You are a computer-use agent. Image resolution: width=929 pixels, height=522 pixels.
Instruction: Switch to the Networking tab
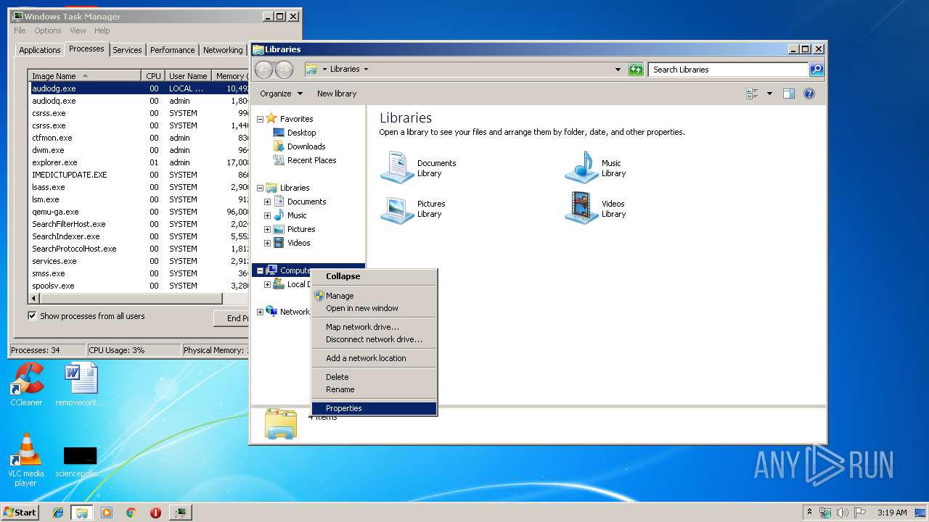223,50
